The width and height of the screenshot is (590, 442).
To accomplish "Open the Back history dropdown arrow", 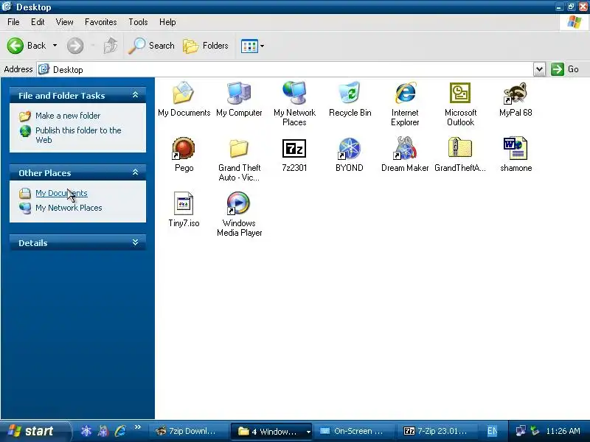I will [x=55, y=46].
